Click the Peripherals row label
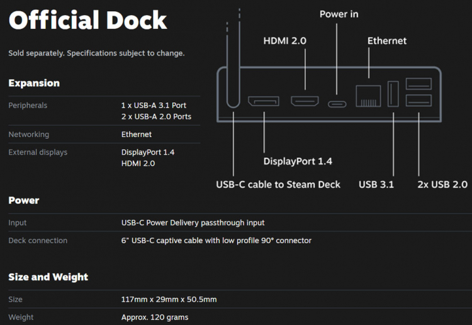Screen dimensions: 472x325 coord(28,106)
